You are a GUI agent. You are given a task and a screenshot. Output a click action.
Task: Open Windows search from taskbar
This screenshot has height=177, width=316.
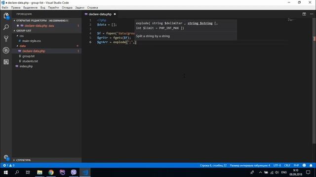click(17, 173)
